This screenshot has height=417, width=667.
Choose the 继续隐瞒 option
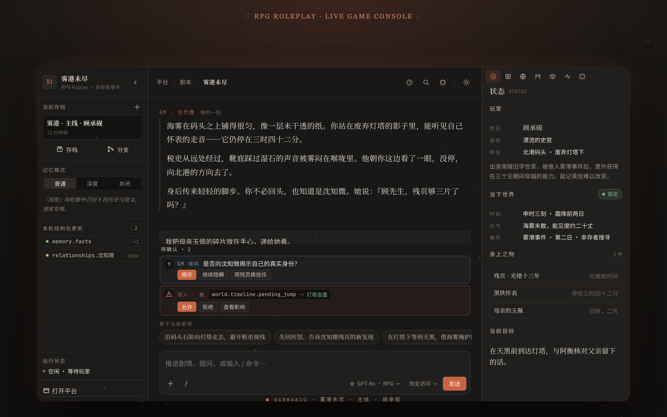[213, 275]
